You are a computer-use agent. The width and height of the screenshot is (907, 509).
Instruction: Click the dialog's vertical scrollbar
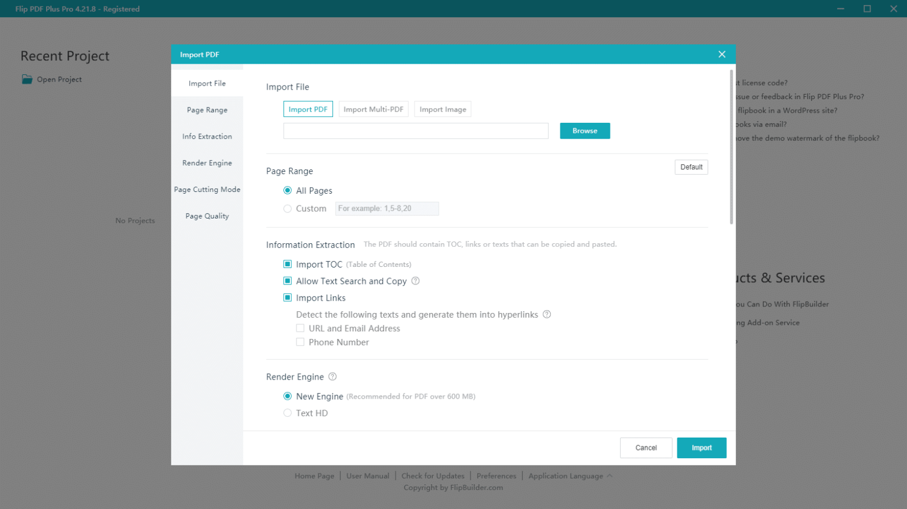coord(731,148)
